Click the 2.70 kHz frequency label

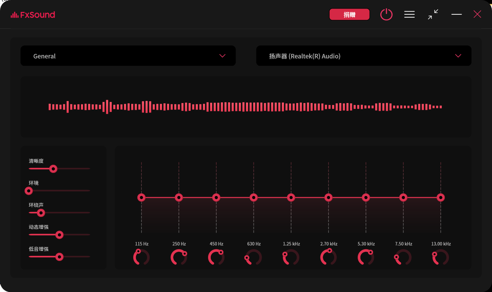pyautogui.click(x=329, y=244)
